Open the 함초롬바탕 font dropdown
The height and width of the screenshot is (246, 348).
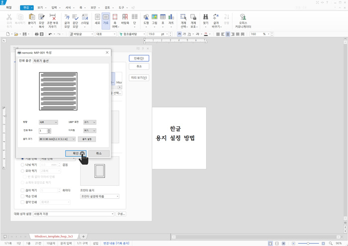pos(132,34)
